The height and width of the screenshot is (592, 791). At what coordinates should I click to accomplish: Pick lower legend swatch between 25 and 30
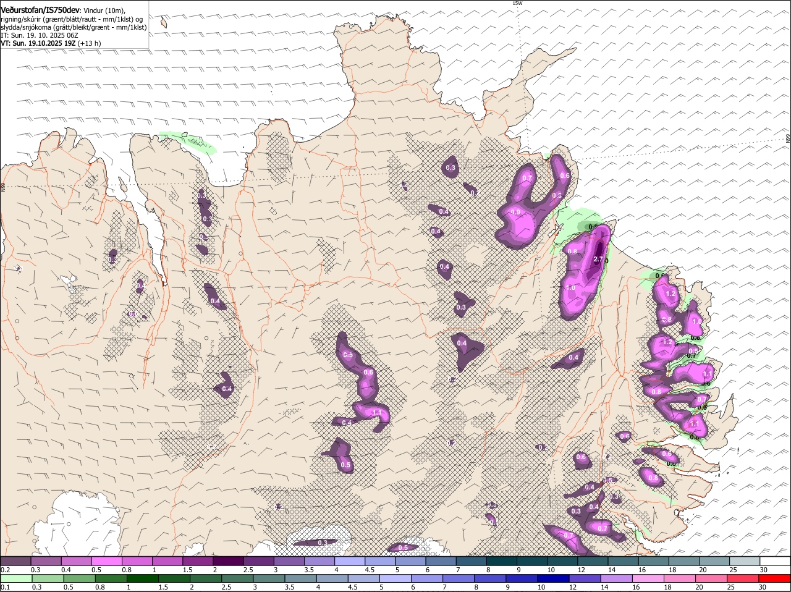point(743,578)
